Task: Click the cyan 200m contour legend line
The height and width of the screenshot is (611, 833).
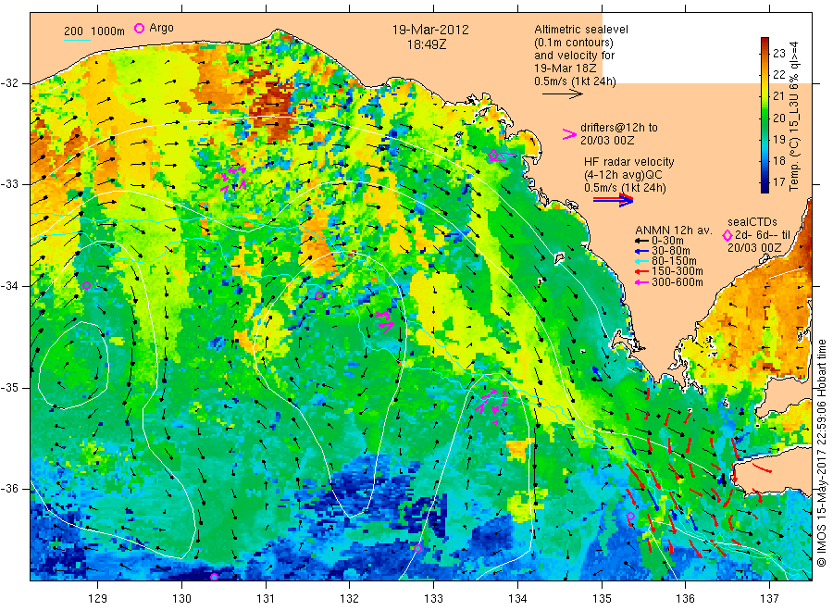Action: 77,40
